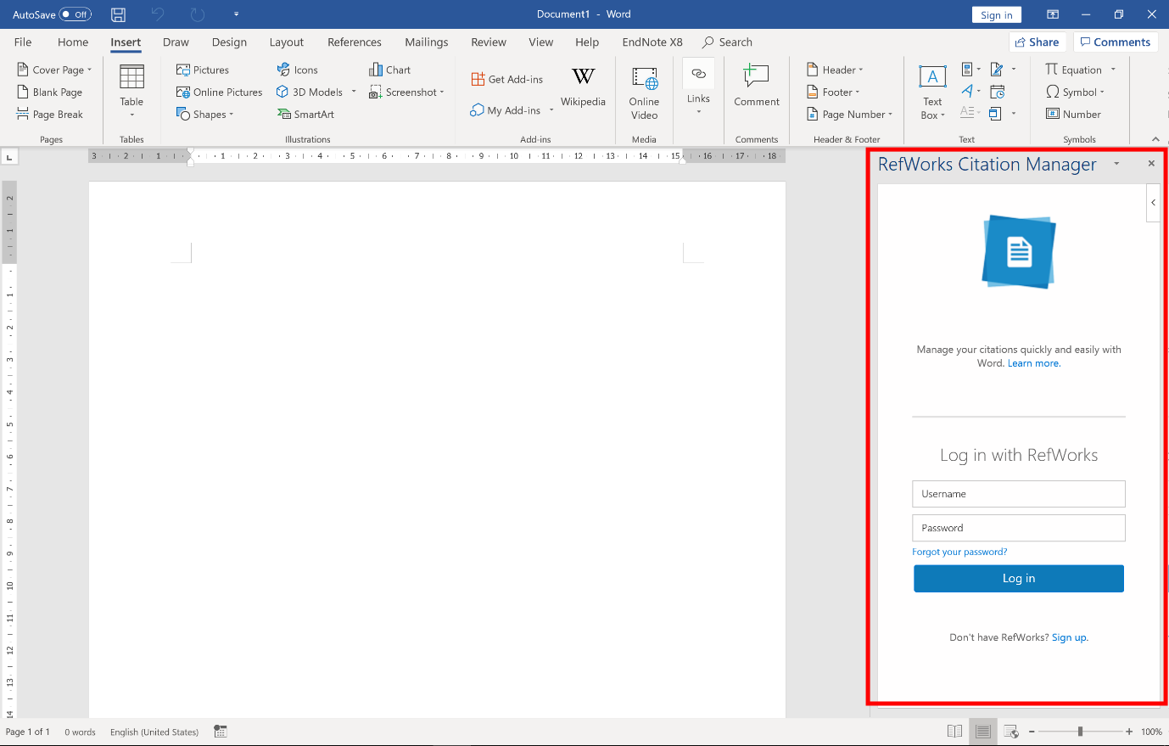
Task: Switch to the References tab
Action: [355, 42]
